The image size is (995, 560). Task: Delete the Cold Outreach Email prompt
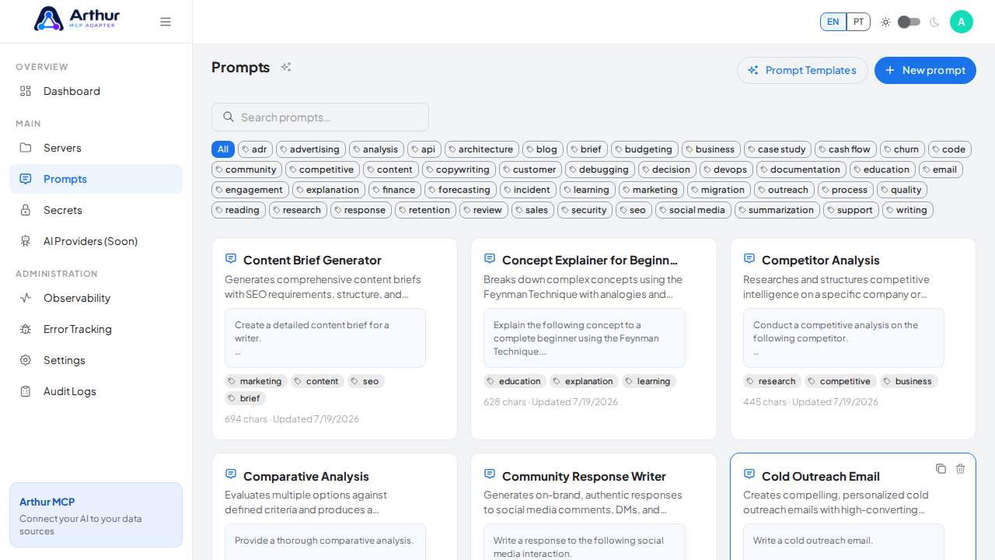[960, 468]
